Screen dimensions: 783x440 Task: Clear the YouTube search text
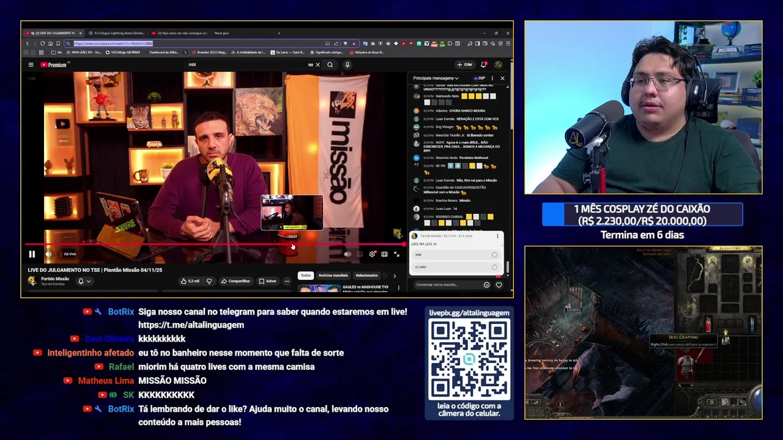(317, 65)
